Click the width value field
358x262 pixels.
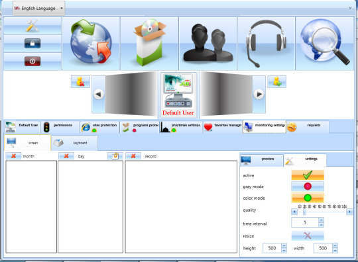pos(323,248)
